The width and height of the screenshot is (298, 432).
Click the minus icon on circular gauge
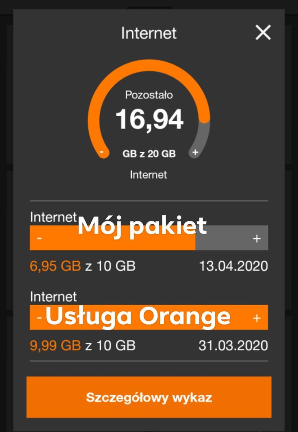click(x=102, y=152)
